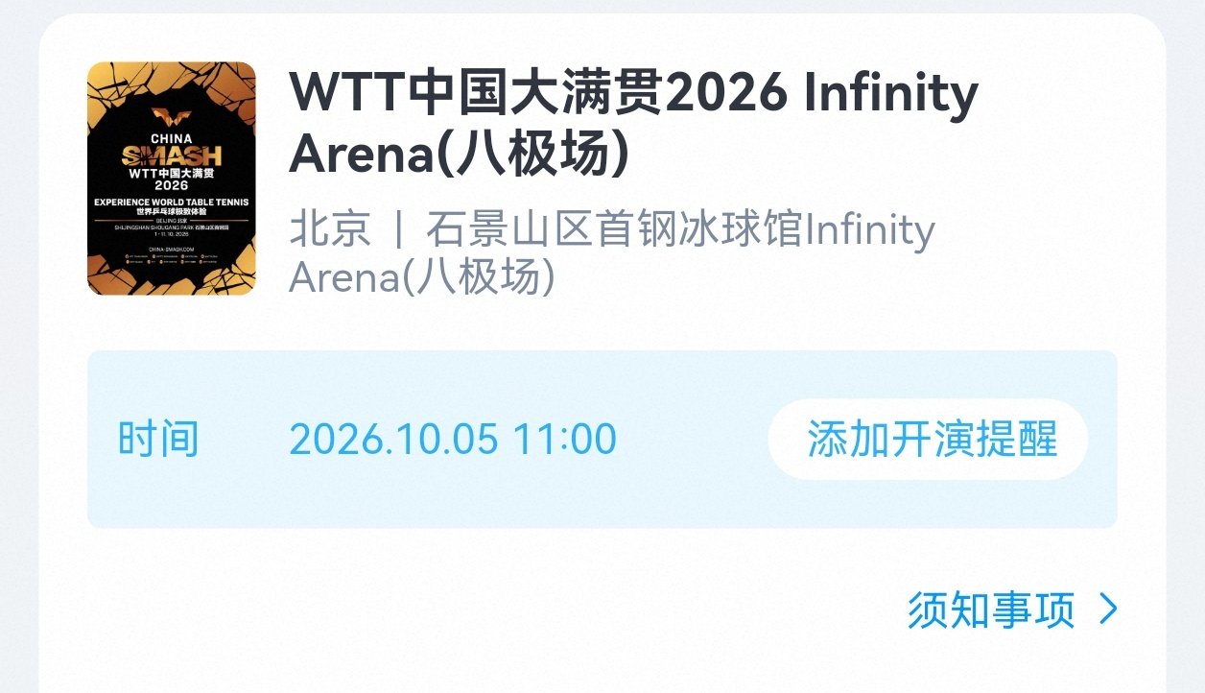Select the date 2026.10.05 11:00

[x=452, y=440]
